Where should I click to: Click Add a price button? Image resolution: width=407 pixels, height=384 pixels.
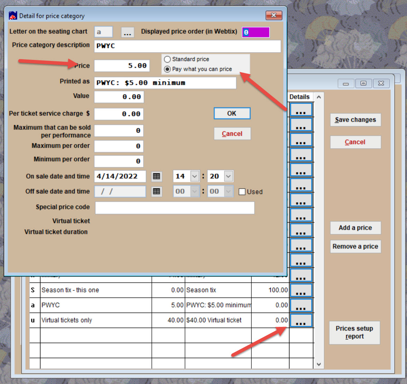[355, 228]
